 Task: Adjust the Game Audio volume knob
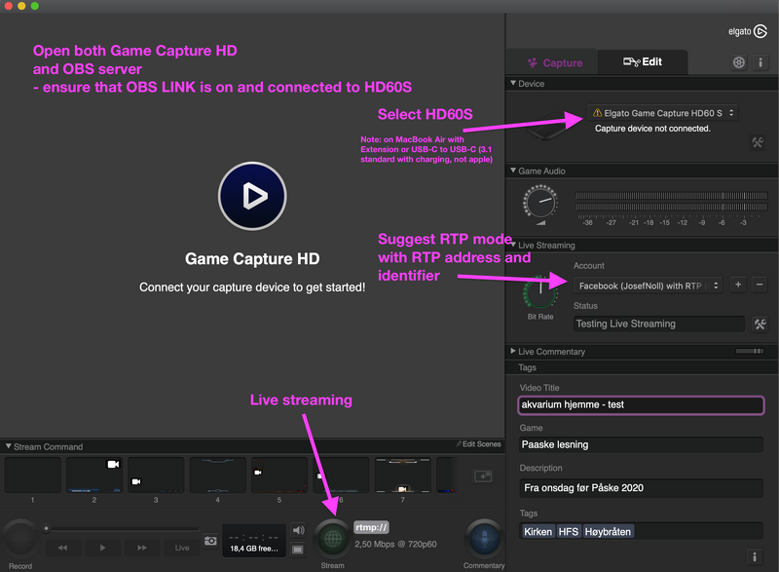[540, 202]
